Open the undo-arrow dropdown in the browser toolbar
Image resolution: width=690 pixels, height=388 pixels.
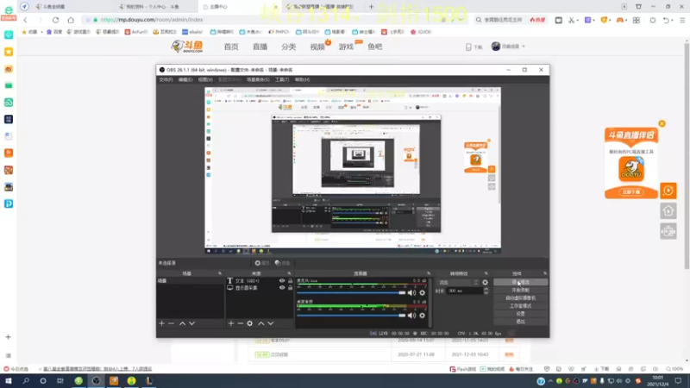point(673,20)
